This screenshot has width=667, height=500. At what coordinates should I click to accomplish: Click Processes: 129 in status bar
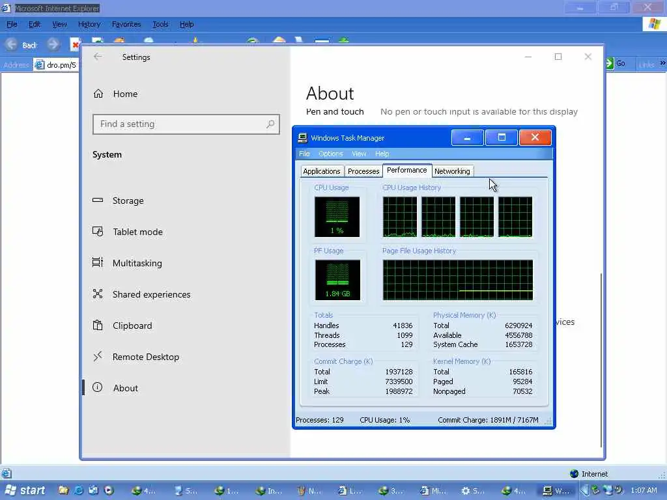(319, 420)
